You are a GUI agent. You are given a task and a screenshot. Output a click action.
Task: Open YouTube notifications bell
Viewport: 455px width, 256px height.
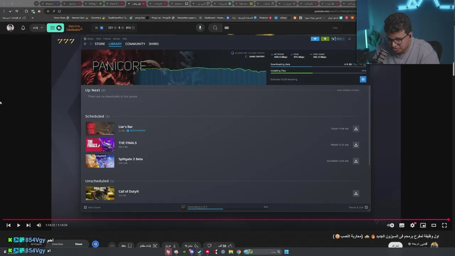(x=23, y=27)
